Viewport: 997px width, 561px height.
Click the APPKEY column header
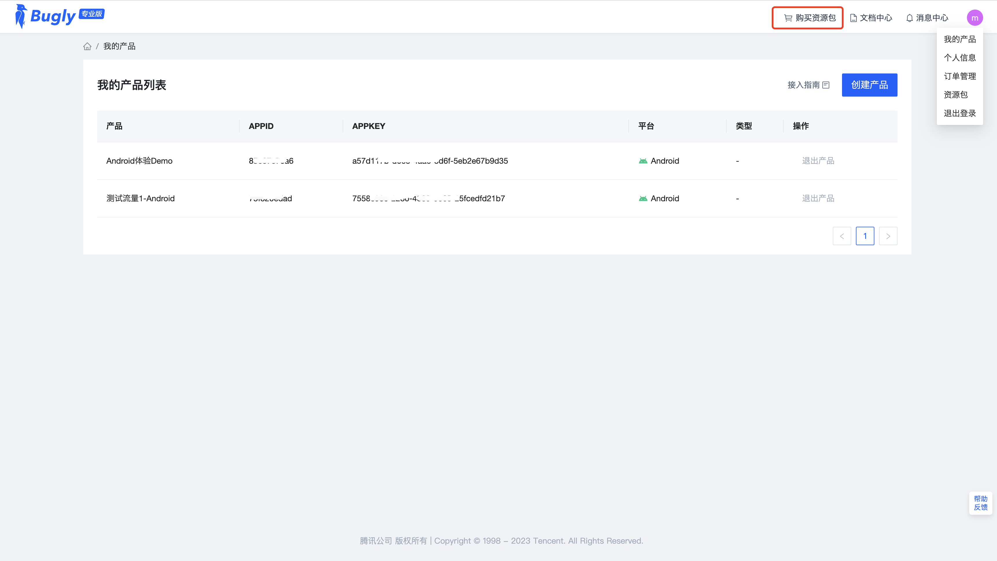(368, 126)
